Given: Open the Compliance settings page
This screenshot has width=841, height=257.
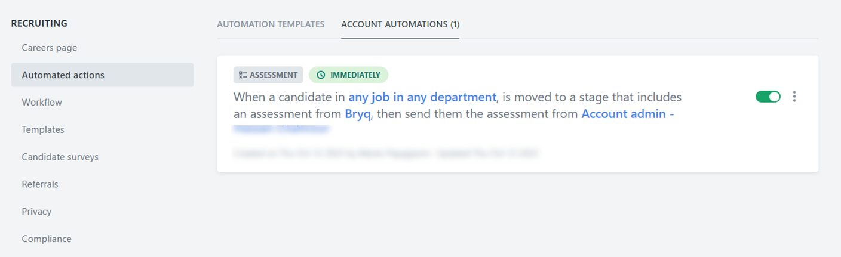Looking at the screenshot, I should 47,239.
